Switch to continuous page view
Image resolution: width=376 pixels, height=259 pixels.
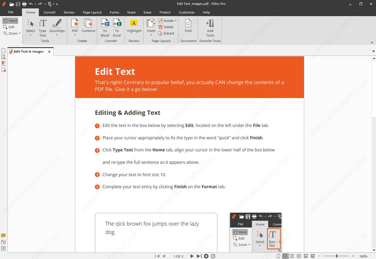(x=285, y=256)
